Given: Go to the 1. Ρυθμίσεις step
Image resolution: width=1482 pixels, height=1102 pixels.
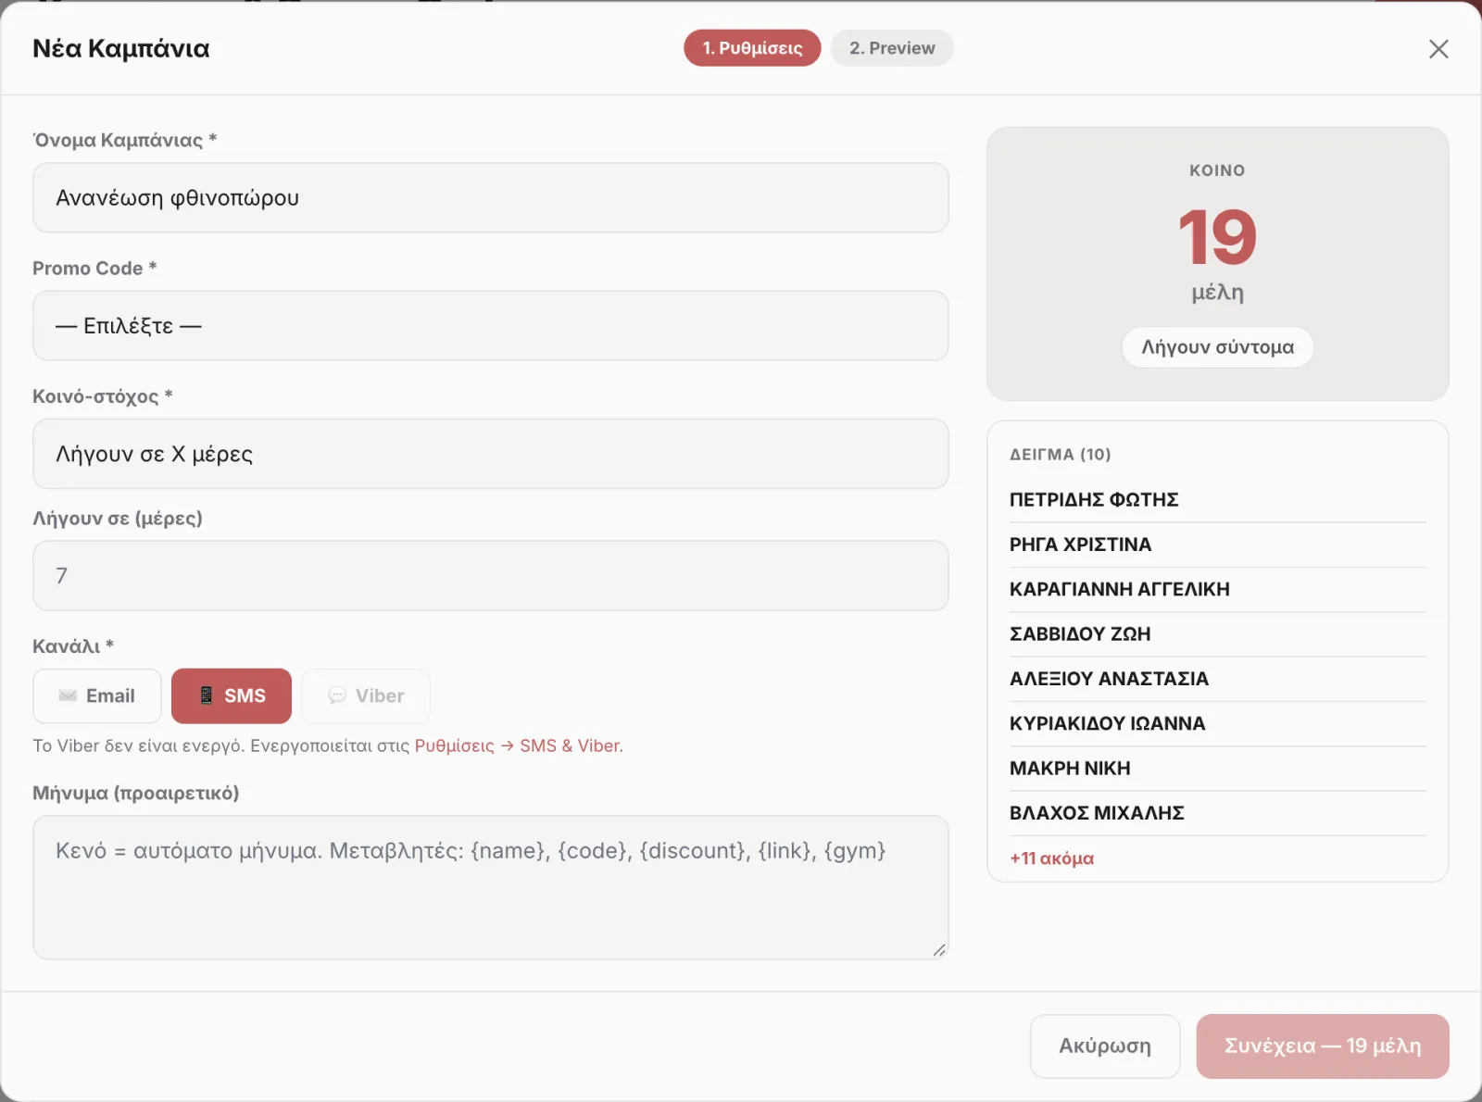Looking at the screenshot, I should (x=752, y=48).
